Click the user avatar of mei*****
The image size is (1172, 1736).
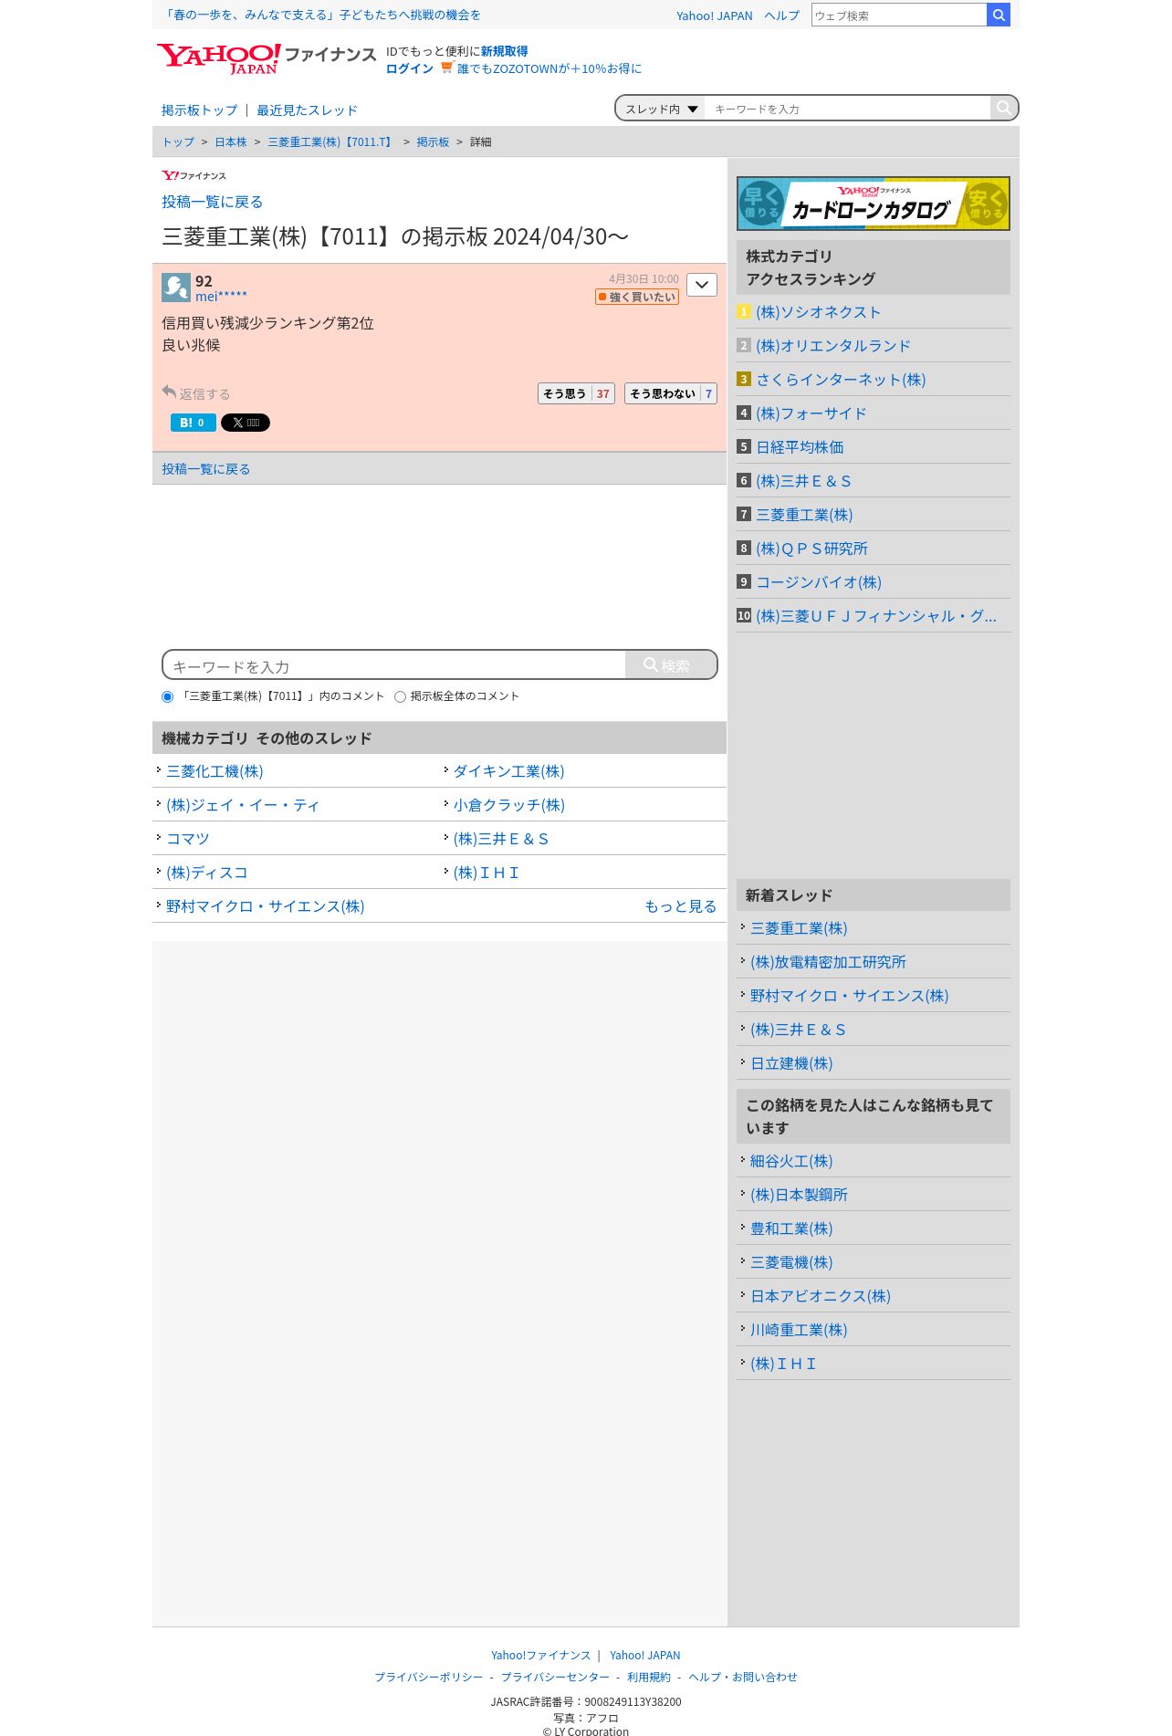[x=176, y=288]
